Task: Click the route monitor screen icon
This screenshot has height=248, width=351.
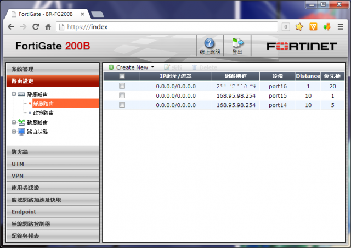Action: coord(21,132)
